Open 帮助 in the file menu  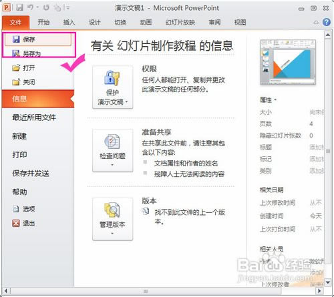19,192
